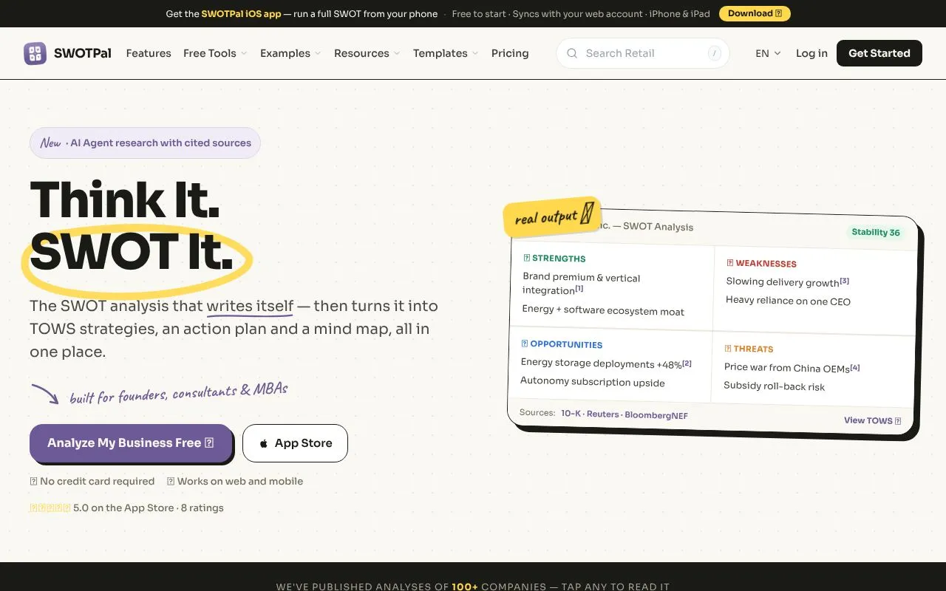
Task: Click the search magnifier icon
Action: point(572,53)
